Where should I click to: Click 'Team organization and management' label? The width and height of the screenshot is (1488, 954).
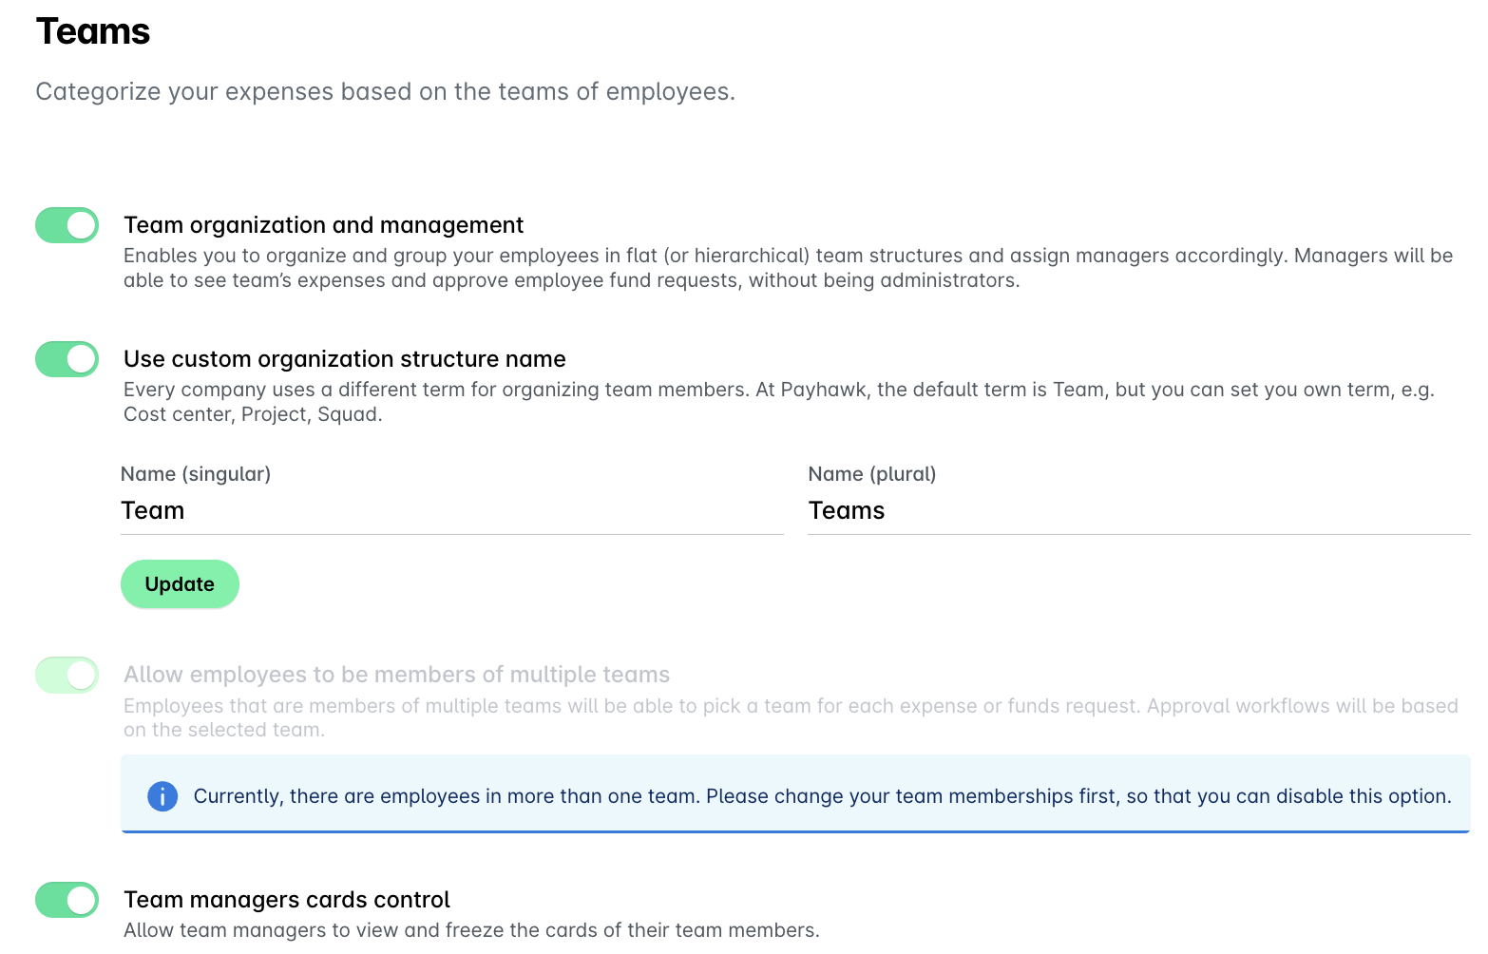(324, 225)
